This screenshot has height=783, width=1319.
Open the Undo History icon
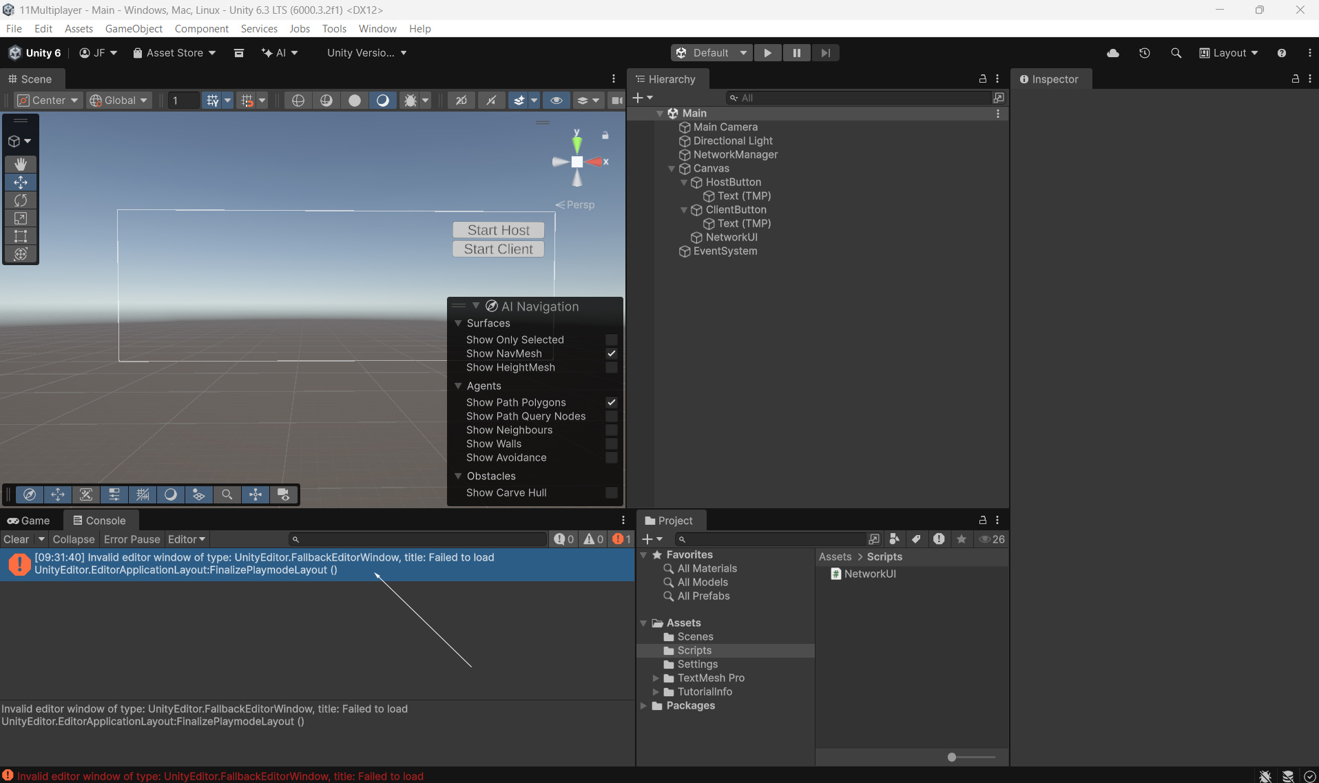[x=1145, y=53]
